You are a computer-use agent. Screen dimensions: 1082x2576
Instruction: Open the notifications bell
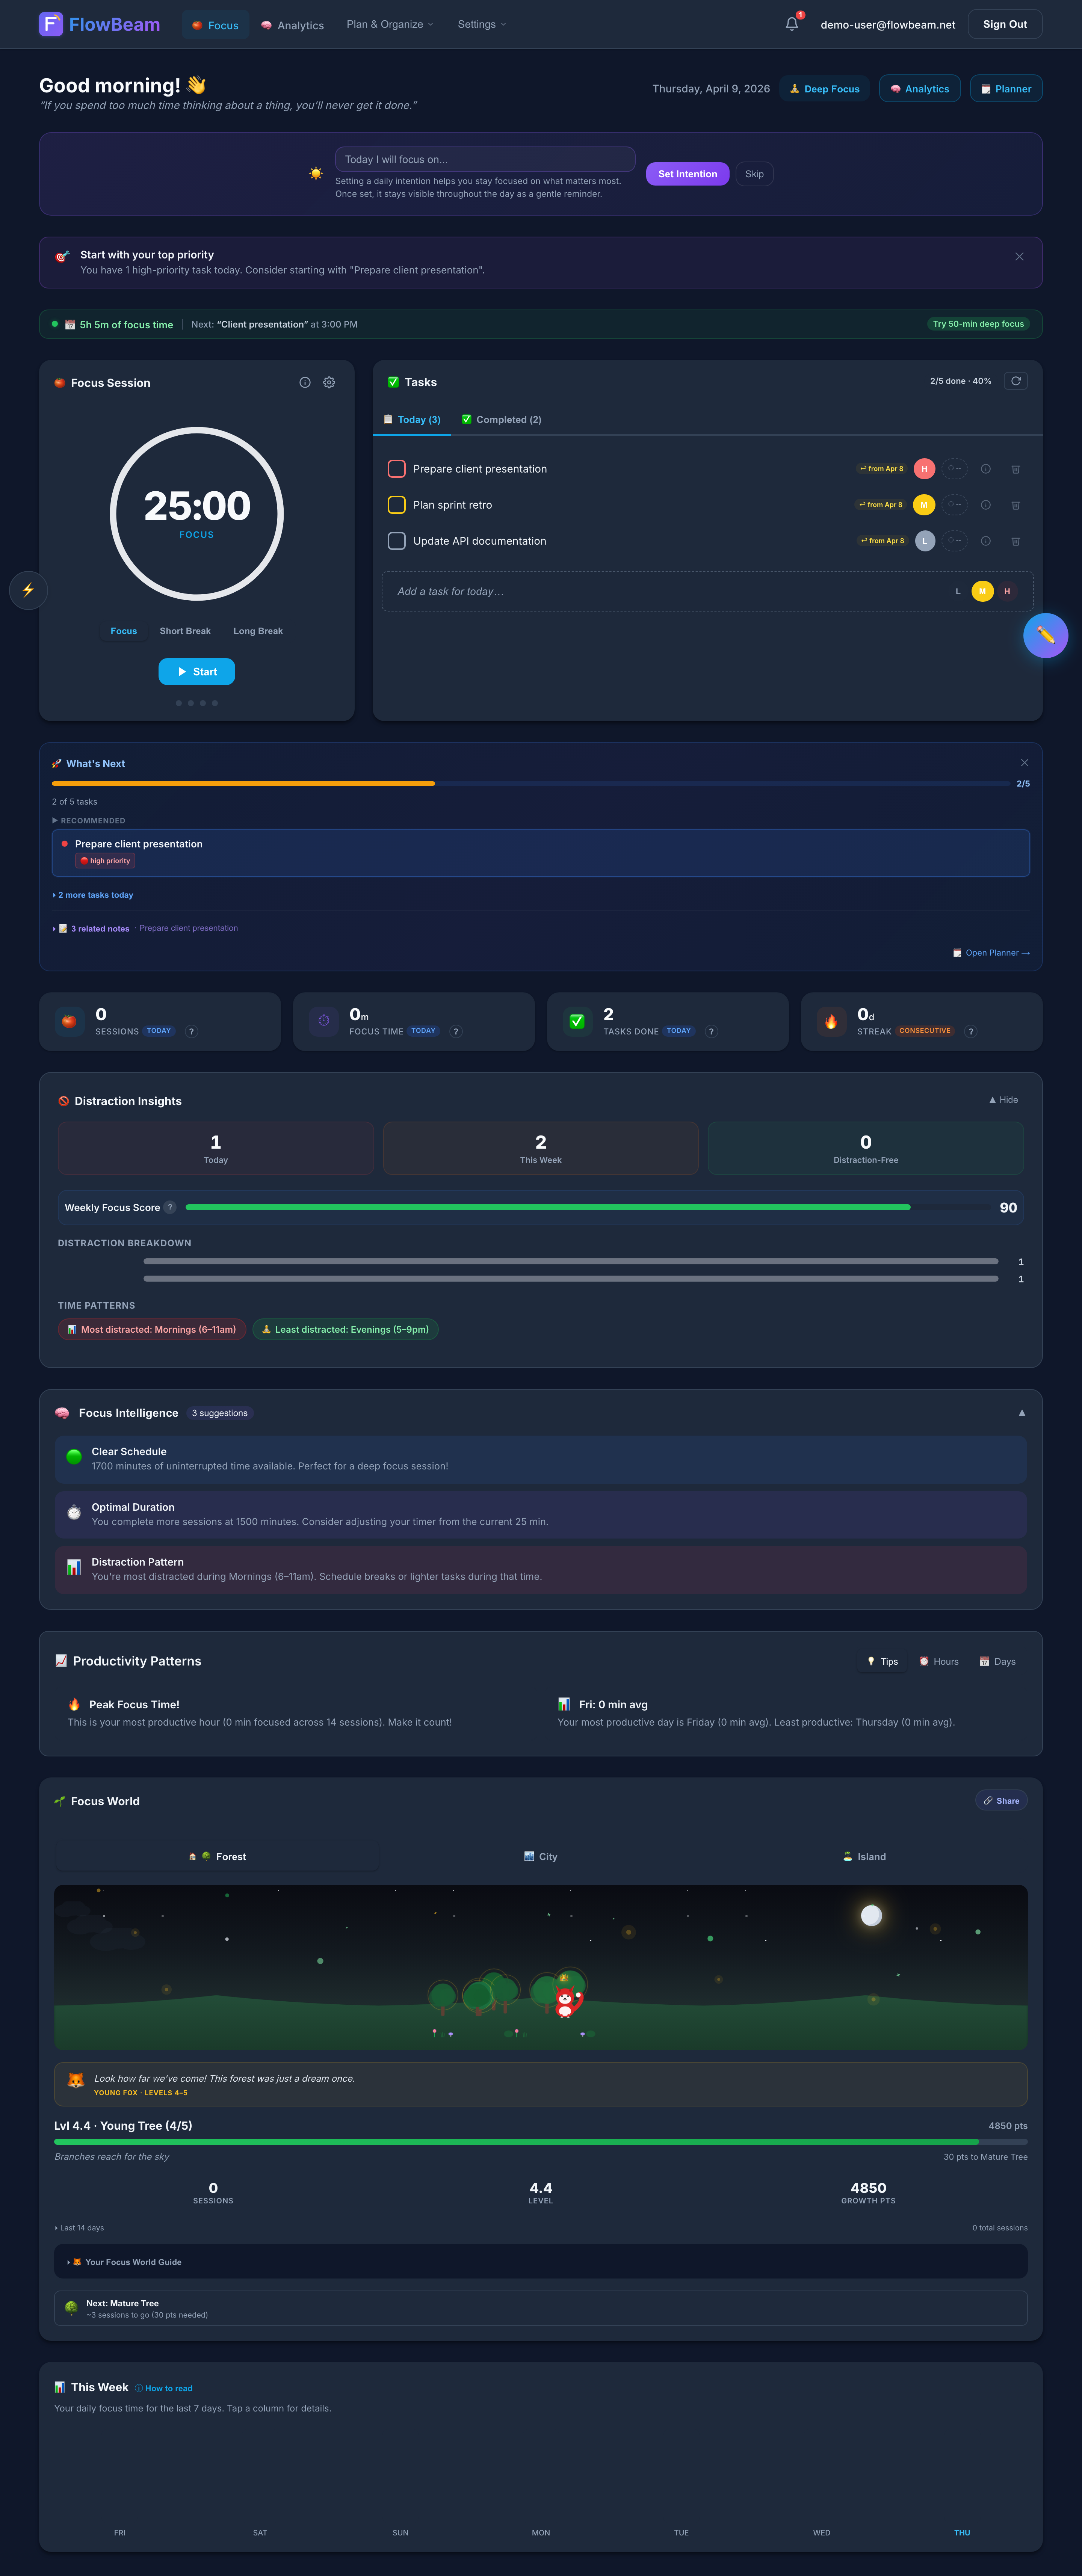(x=792, y=24)
